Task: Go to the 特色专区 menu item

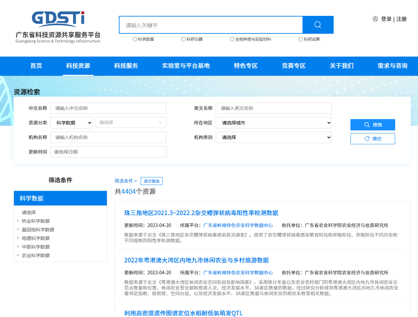Action: 246,66
